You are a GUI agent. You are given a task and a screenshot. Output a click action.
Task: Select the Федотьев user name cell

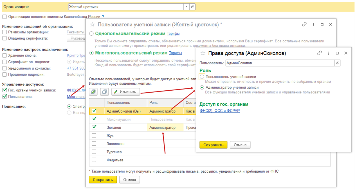tap(125, 160)
